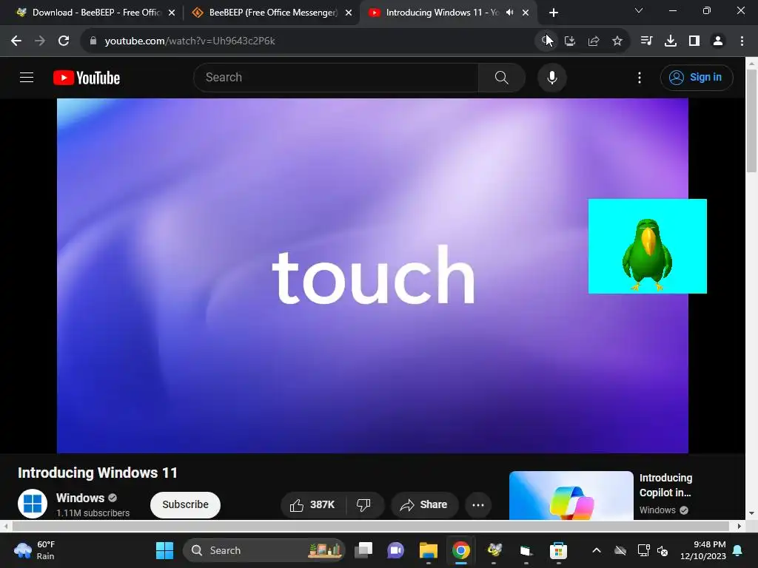Open Introducing Copilot video title
The width and height of the screenshot is (758, 568).
[665, 485]
